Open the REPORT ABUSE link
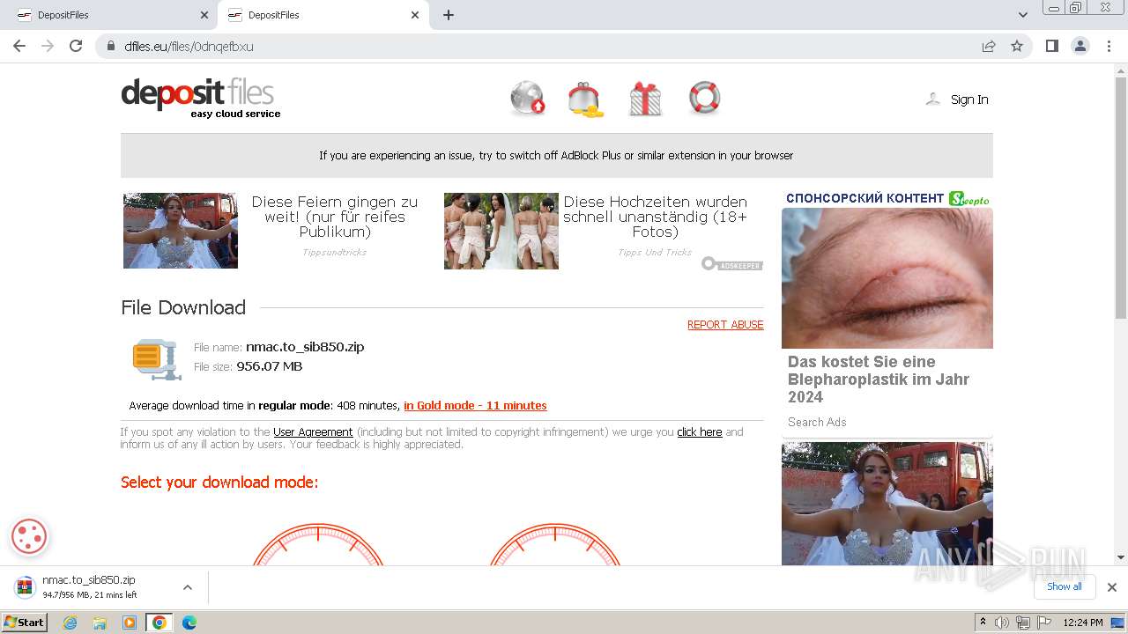 click(x=725, y=325)
